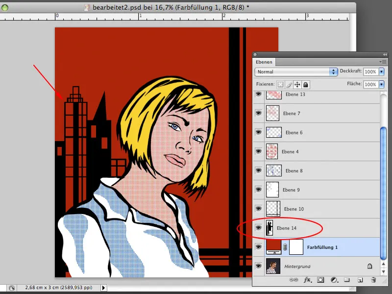Lock image pixels with the brush icon
This screenshot has height=294, width=392.
[x=289, y=84]
